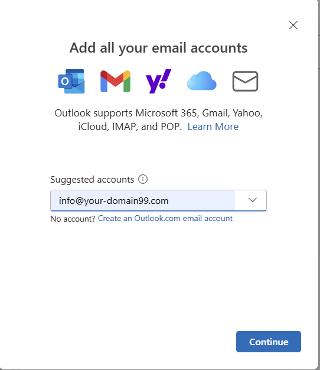Choose the generic envelope mail icon
Screen dimensions: 320x370
click(245, 81)
